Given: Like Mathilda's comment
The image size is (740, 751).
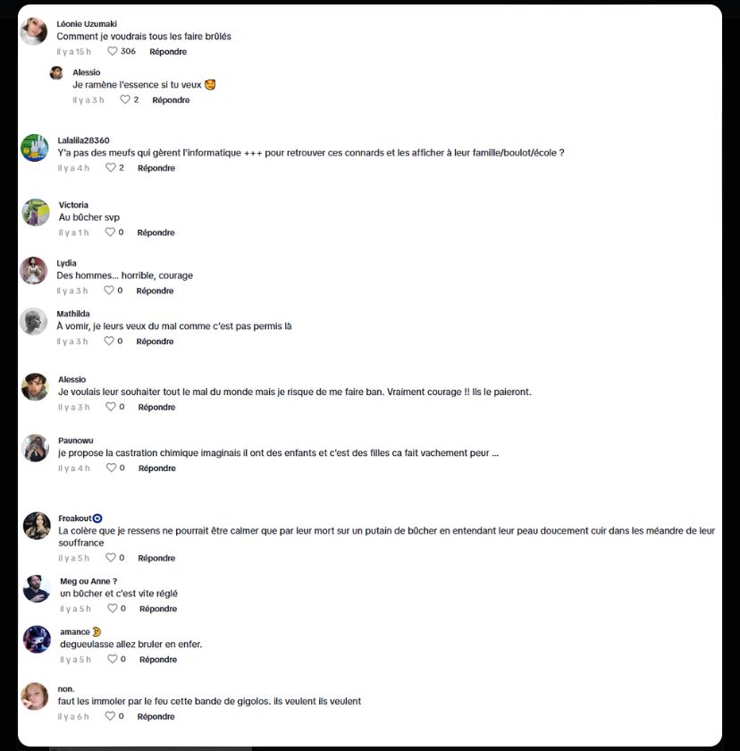Looking at the screenshot, I should click(x=109, y=341).
